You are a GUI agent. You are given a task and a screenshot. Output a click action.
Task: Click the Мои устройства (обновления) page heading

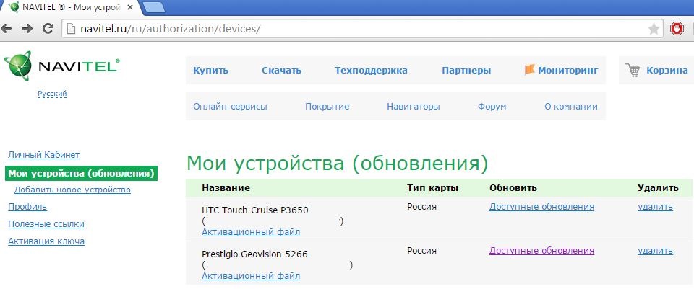click(x=338, y=164)
